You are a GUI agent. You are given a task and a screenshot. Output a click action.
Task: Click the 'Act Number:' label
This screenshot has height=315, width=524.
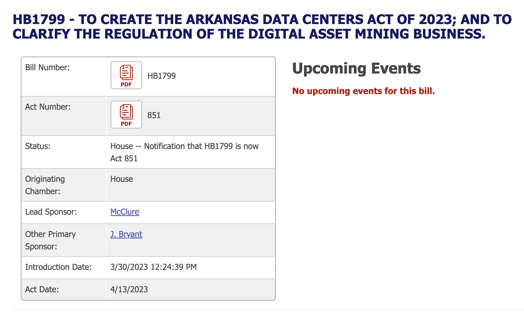click(x=48, y=107)
